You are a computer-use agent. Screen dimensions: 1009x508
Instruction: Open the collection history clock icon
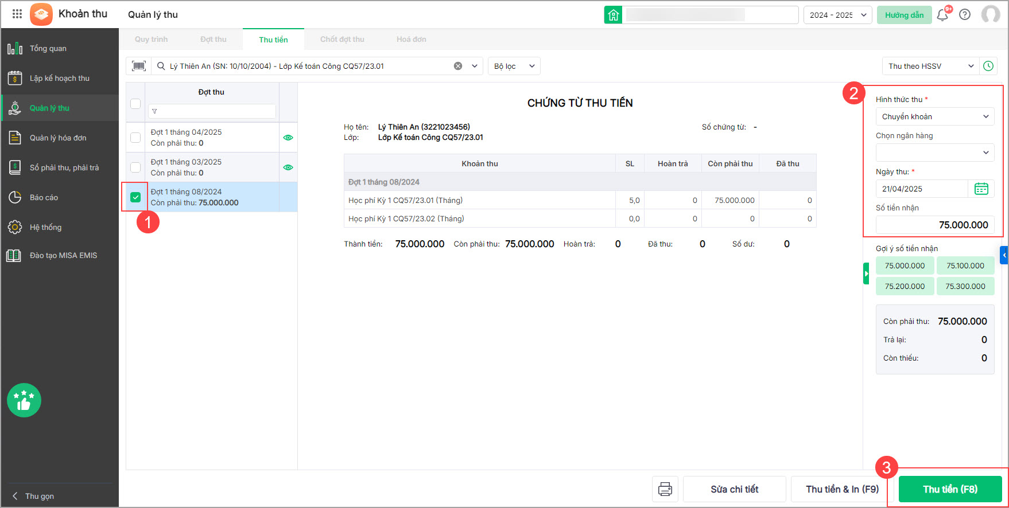point(988,66)
